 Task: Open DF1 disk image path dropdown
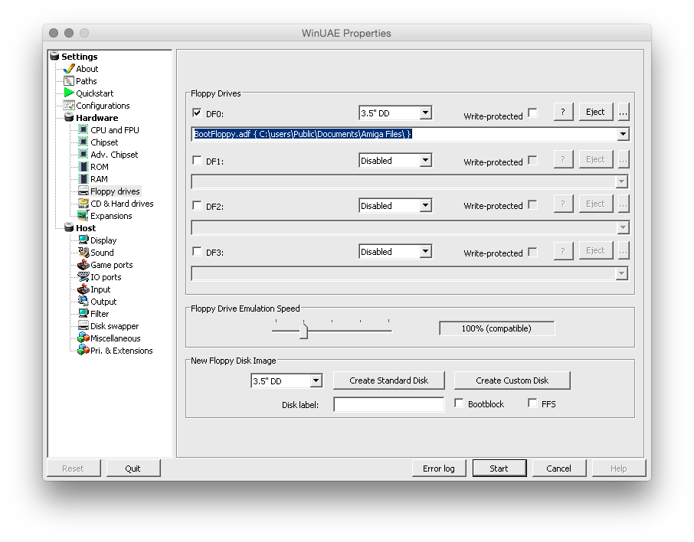coord(622,181)
